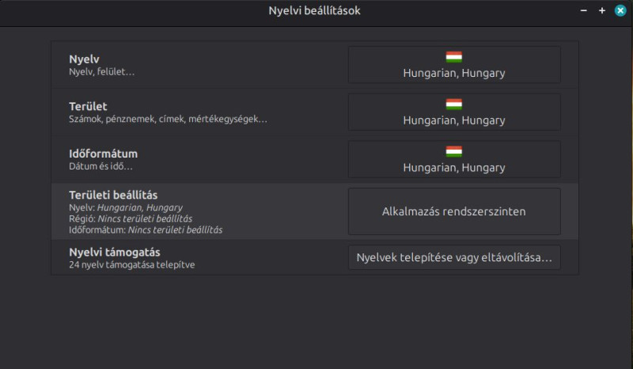This screenshot has width=633, height=369.
Task: Open Nyelvek telepítése vagy eltávolítása
Action: point(454,257)
